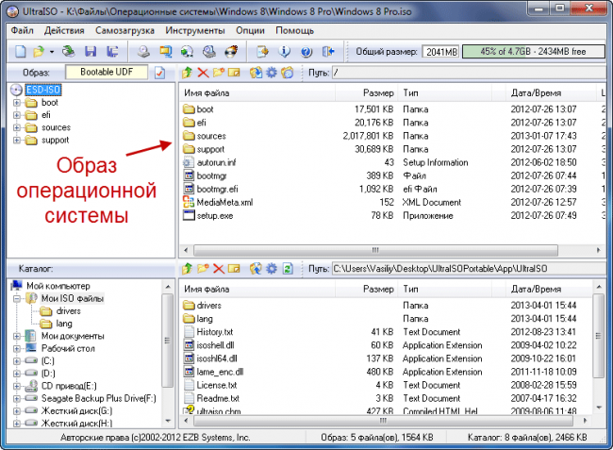Click the clock folder icon in image toolbar
This screenshot has height=450, width=613.
(288, 73)
